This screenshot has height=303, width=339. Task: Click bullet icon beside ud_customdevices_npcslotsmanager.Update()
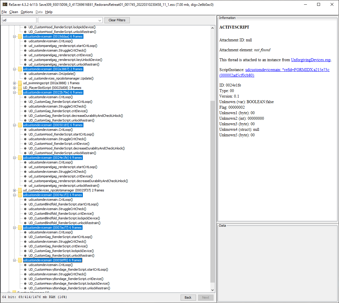pyautogui.click(x=25, y=78)
